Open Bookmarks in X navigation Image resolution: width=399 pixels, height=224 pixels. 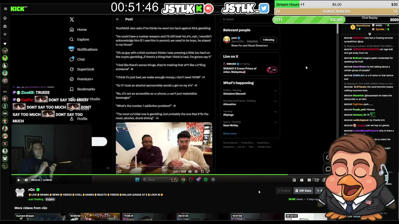82,89
